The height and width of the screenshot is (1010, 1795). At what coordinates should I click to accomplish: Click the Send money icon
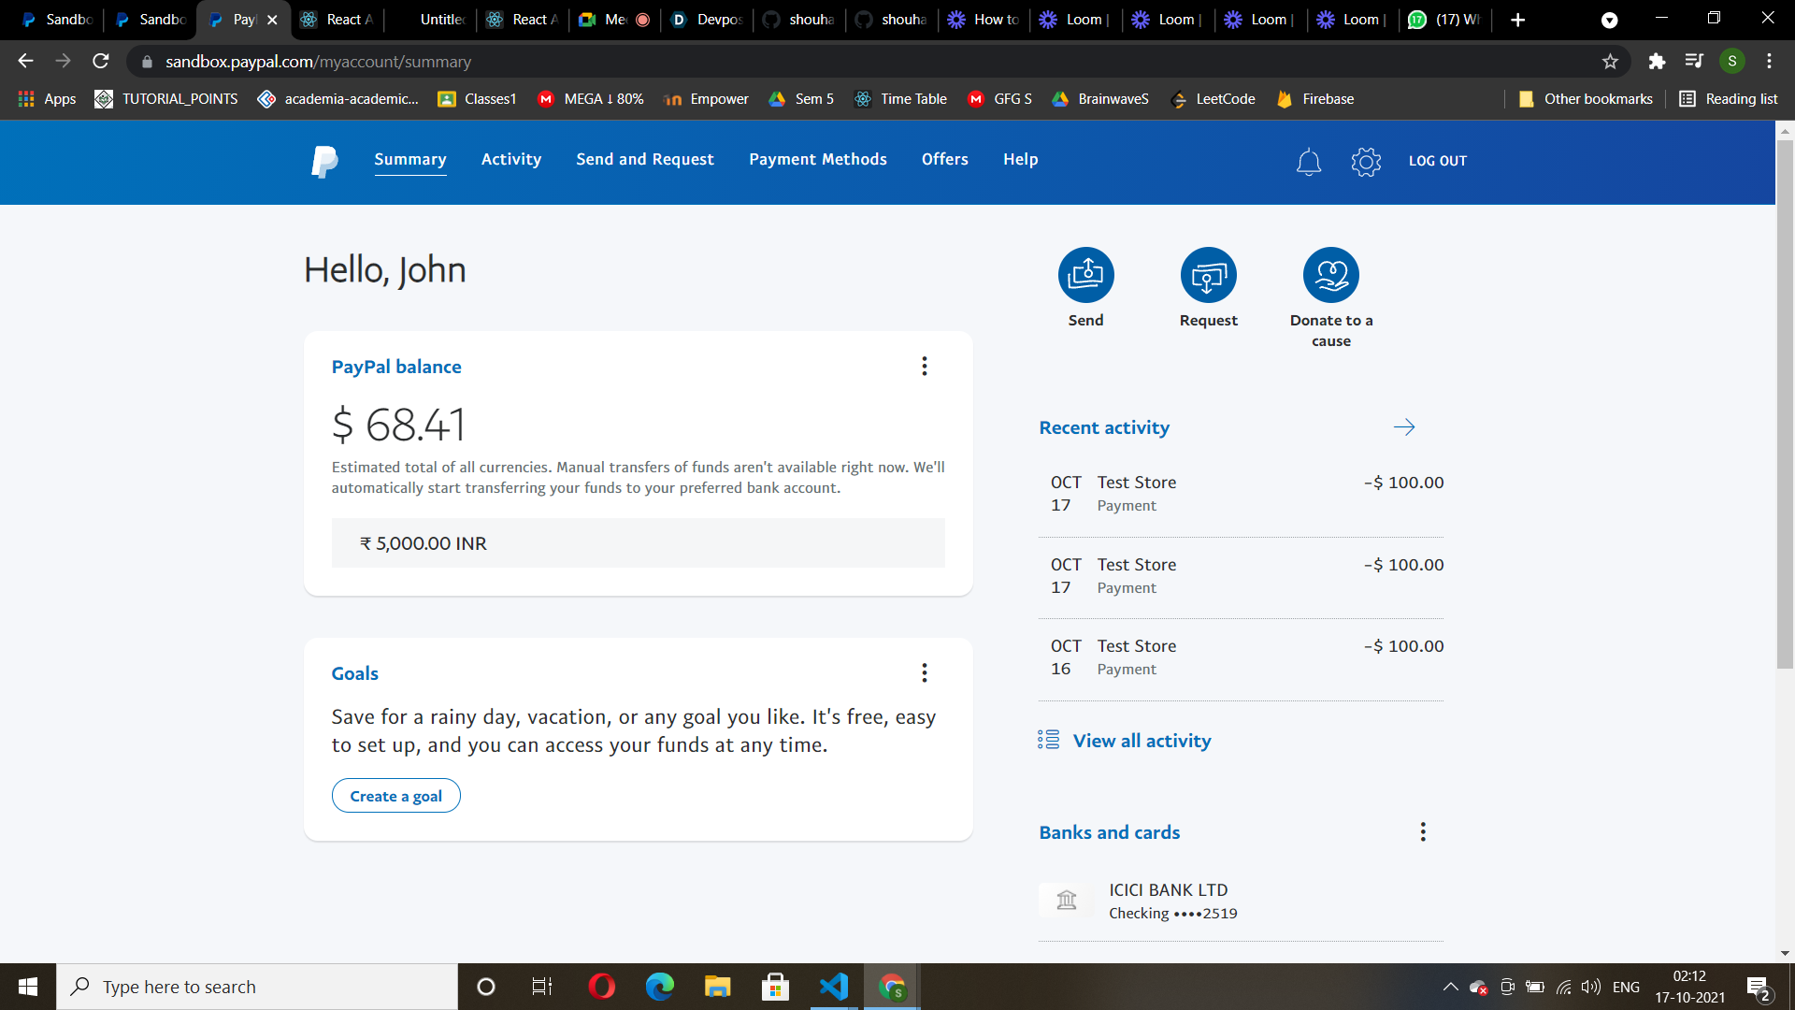coord(1085,275)
